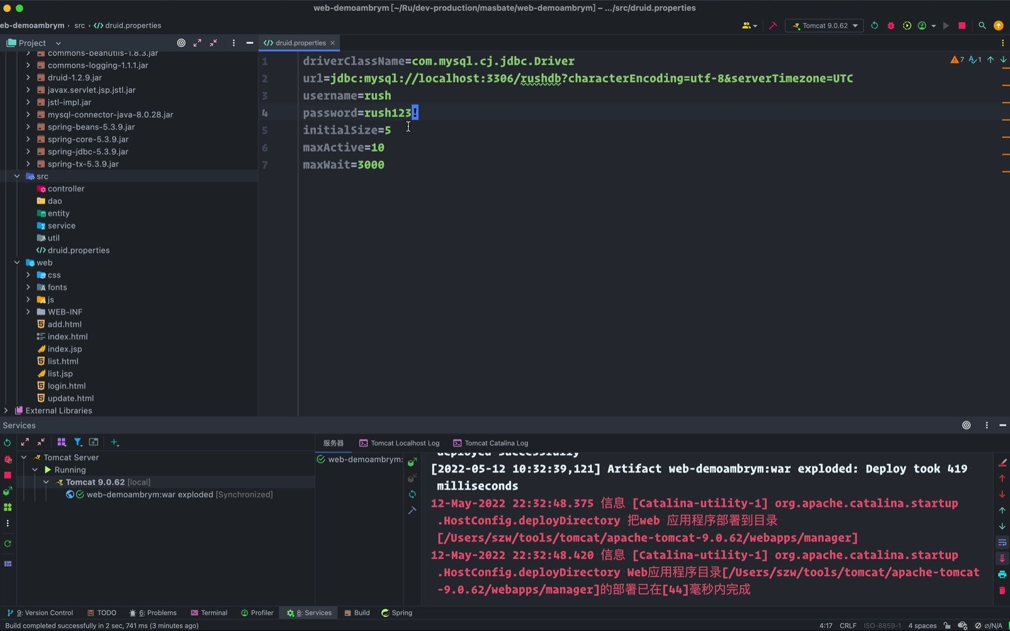Viewport: 1010px width, 631px height.
Task: Click Deploy All icon in the Services left strip
Action: click(8, 491)
